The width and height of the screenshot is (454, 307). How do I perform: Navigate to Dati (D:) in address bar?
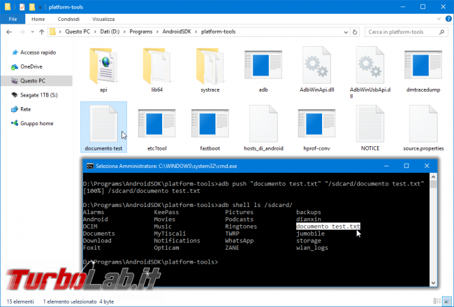[x=110, y=31]
